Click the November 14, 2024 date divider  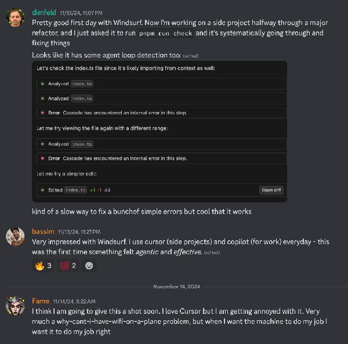(x=177, y=287)
